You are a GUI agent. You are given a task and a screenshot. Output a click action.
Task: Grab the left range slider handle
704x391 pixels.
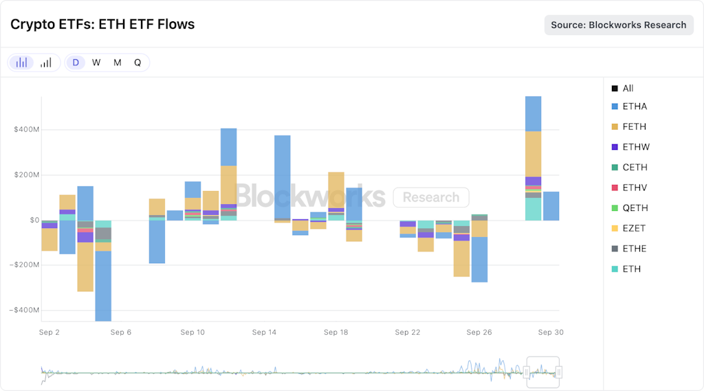point(527,372)
